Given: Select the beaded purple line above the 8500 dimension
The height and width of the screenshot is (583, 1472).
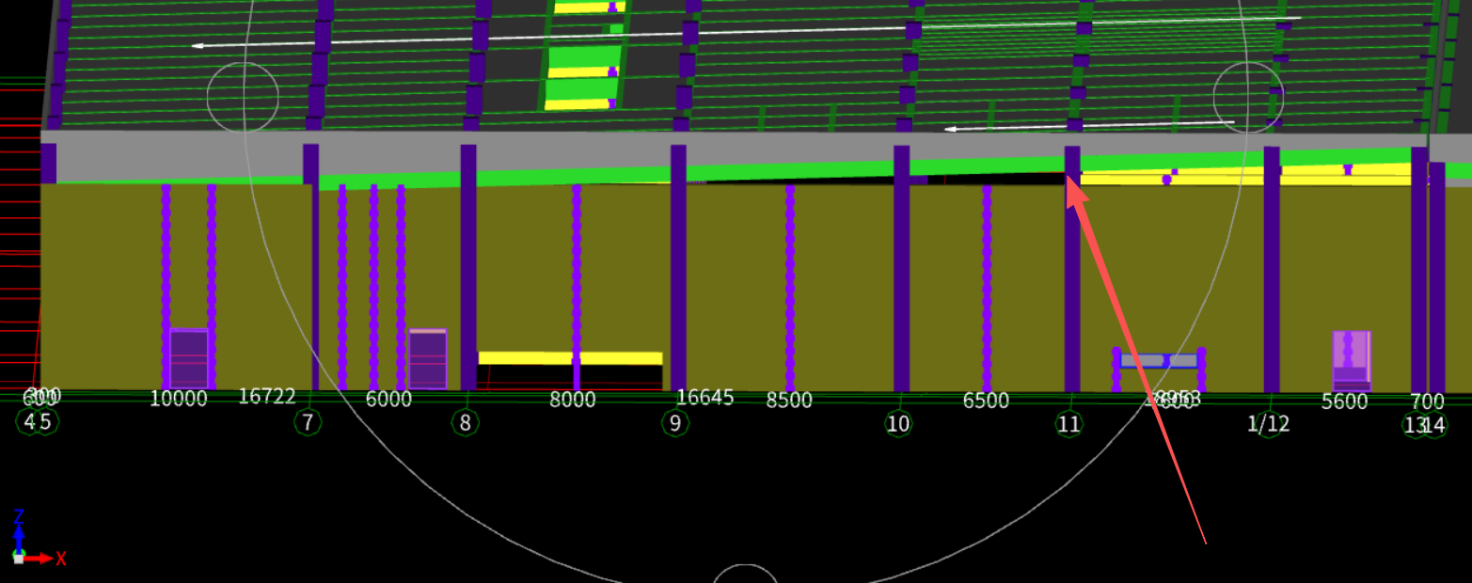Looking at the screenshot, I should click(790, 288).
